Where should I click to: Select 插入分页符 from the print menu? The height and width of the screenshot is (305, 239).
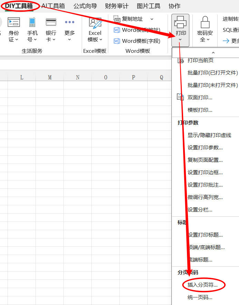tap(202, 285)
